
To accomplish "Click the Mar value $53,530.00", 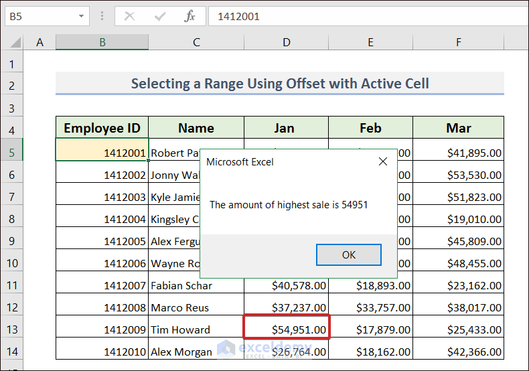I will tap(458, 171).
